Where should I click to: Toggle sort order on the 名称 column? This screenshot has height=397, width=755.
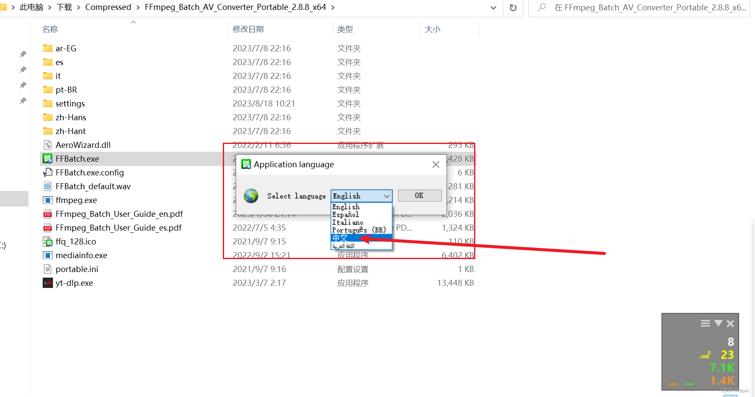click(x=50, y=29)
